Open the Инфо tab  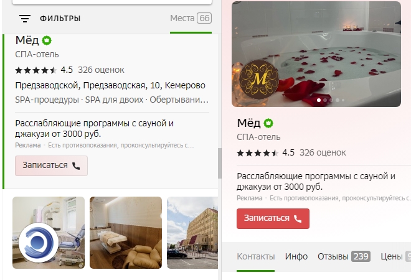[x=296, y=256]
